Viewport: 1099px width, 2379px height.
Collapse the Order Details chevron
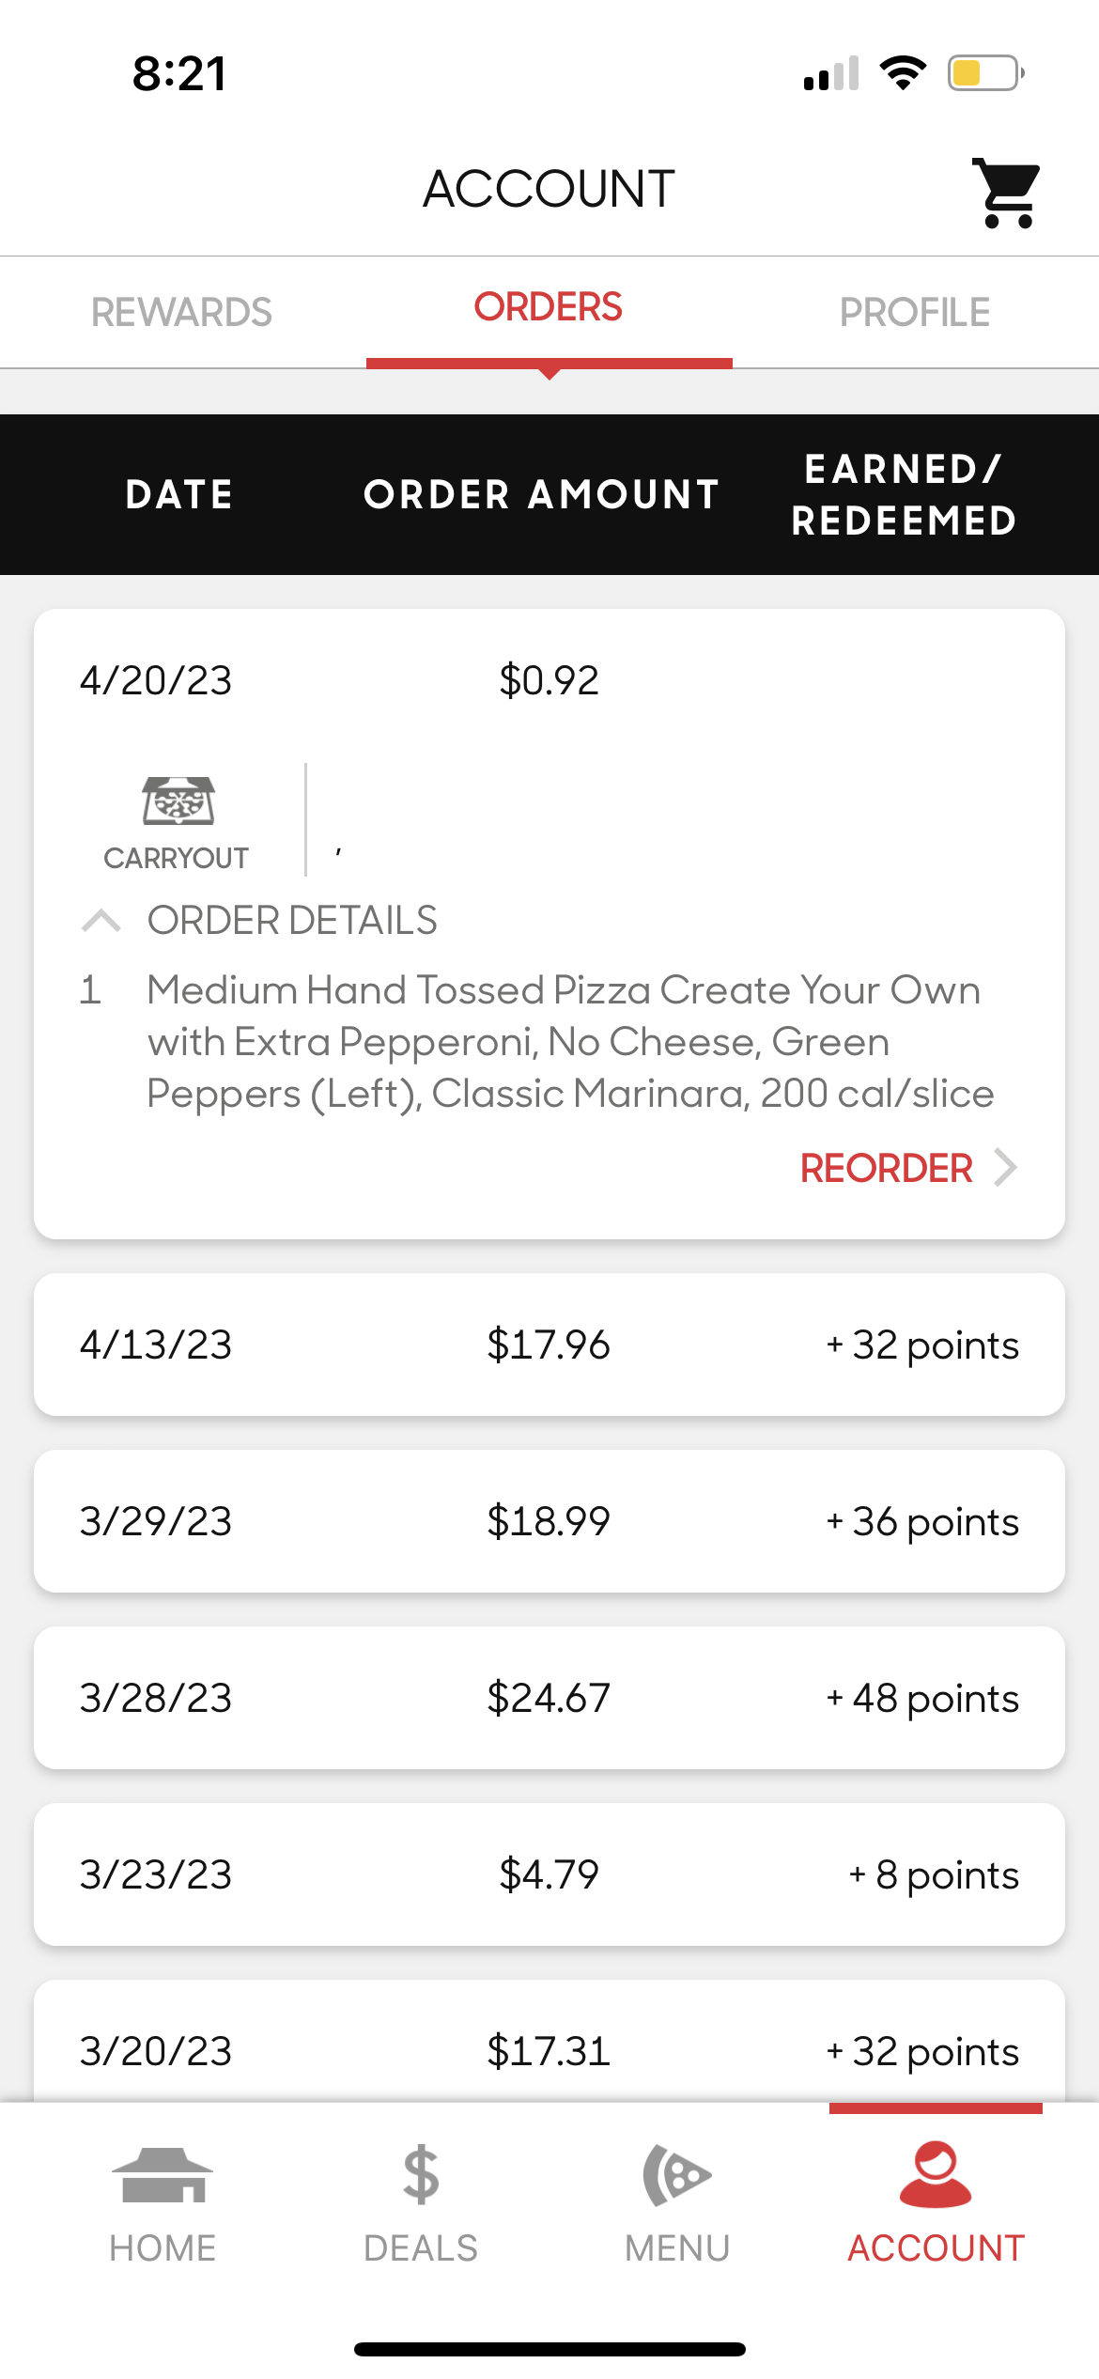101,921
